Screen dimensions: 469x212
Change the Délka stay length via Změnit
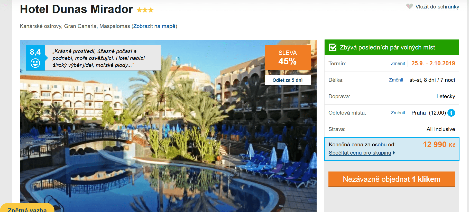pos(396,80)
